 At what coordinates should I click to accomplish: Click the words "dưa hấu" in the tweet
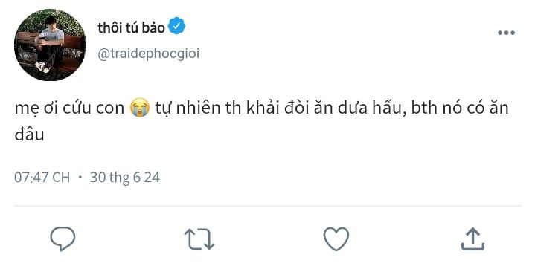pyautogui.click(x=372, y=108)
